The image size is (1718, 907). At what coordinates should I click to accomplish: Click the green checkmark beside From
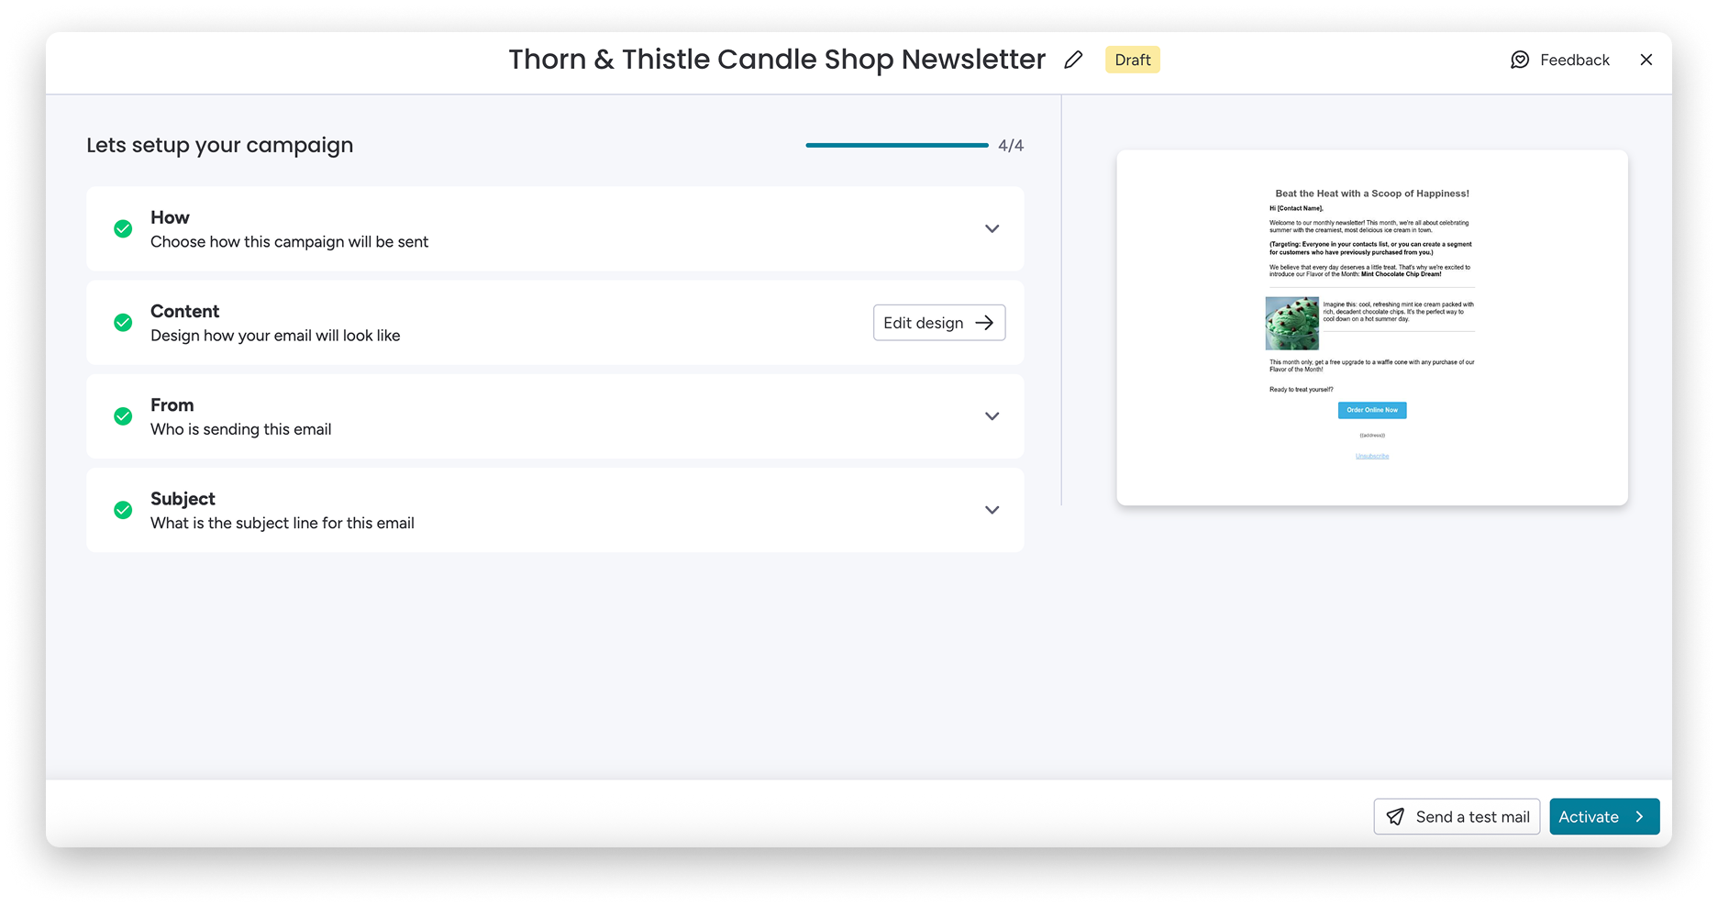(123, 415)
